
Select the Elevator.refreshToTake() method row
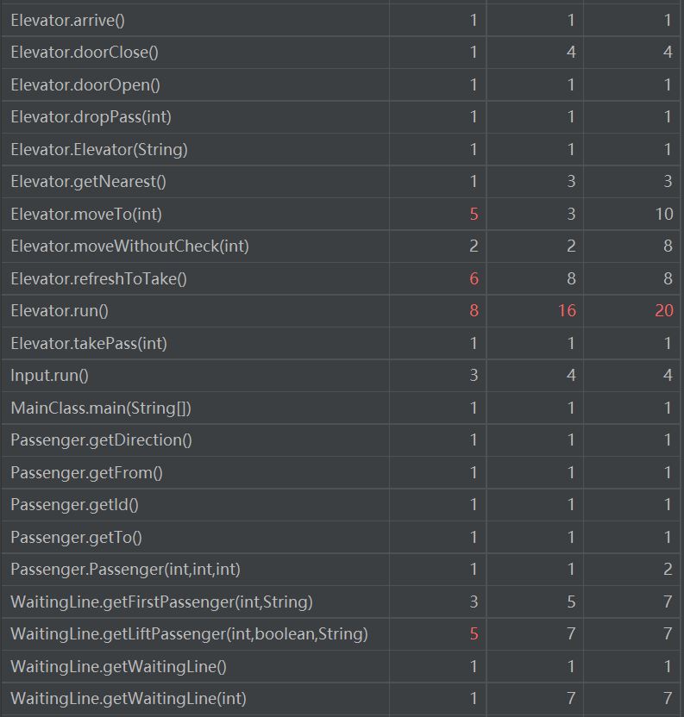[98, 278]
